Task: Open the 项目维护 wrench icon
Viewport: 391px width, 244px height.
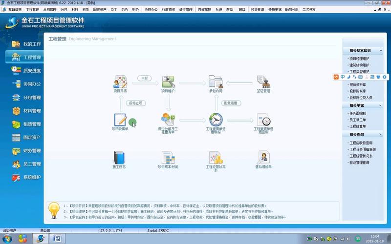Action: 168,81
